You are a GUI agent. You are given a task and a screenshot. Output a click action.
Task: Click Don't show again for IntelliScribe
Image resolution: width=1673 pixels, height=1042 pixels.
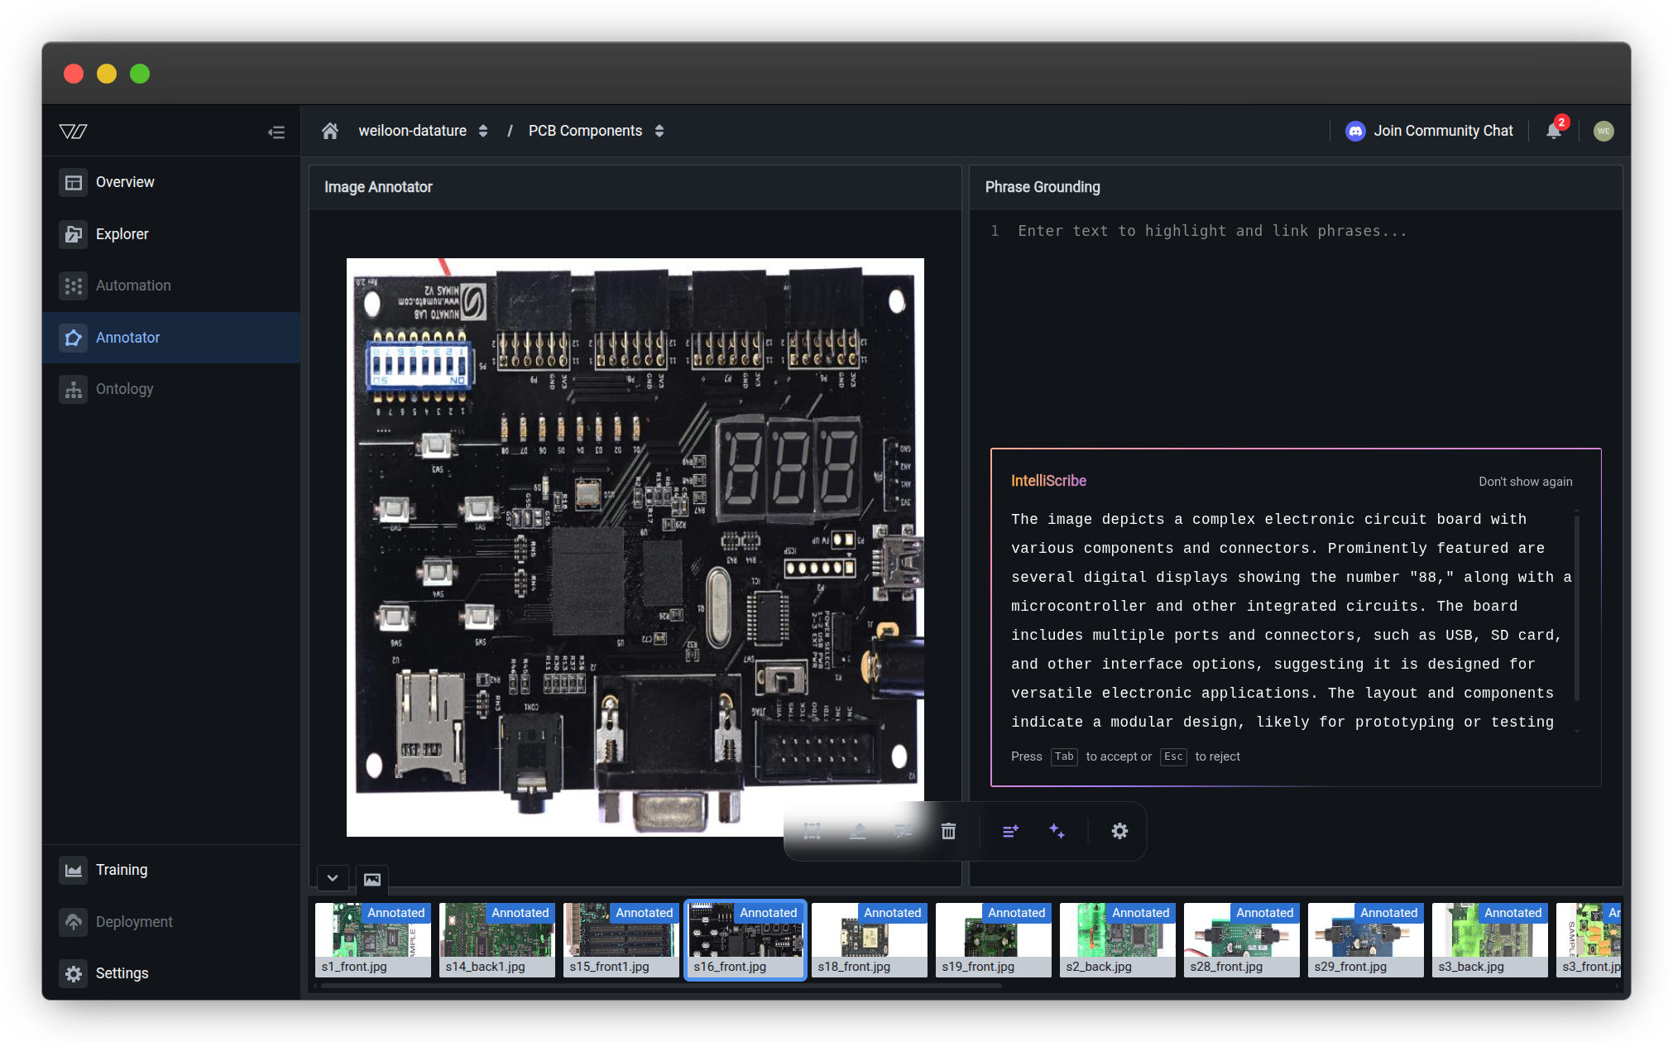tap(1525, 482)
